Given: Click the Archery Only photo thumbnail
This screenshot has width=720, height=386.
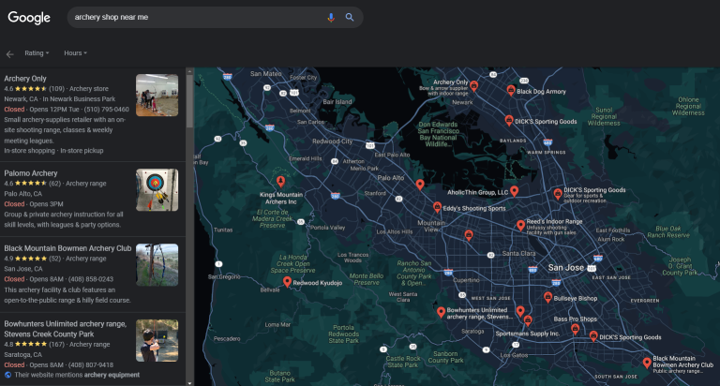Looking at the screenshot, I should pyautogui.click(x=157, y=95).
